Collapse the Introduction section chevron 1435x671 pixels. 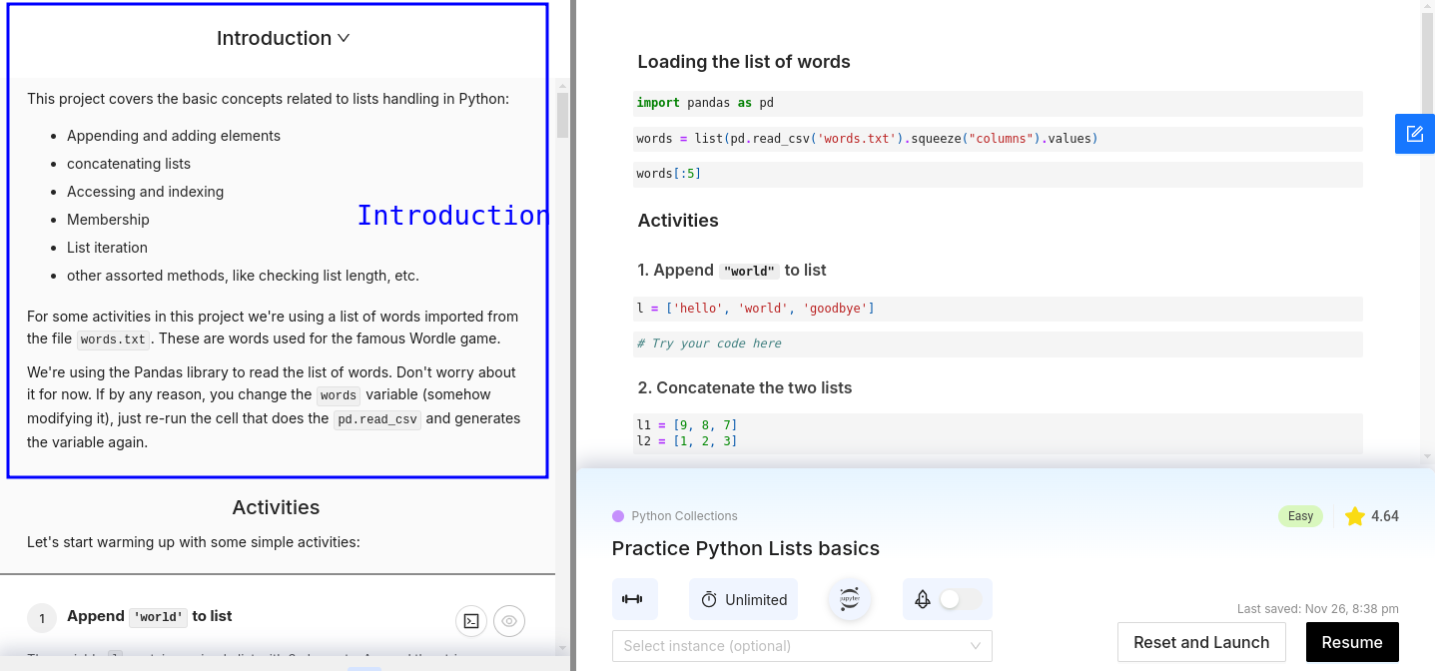click(x=344, y=39)
